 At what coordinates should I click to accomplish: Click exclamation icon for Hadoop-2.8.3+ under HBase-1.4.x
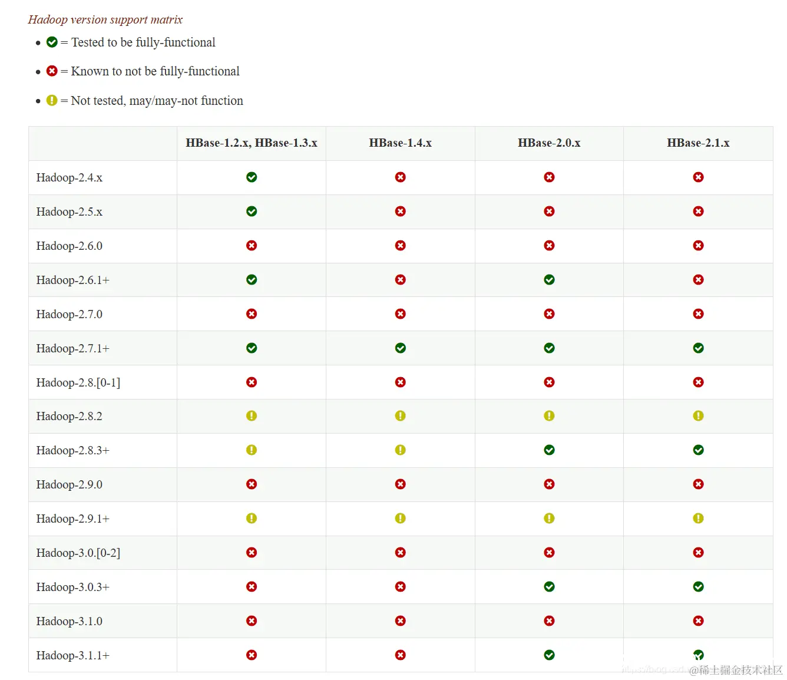point(401,450)
